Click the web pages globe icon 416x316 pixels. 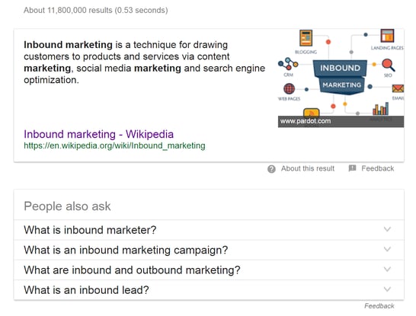click(x=290, y=88)
